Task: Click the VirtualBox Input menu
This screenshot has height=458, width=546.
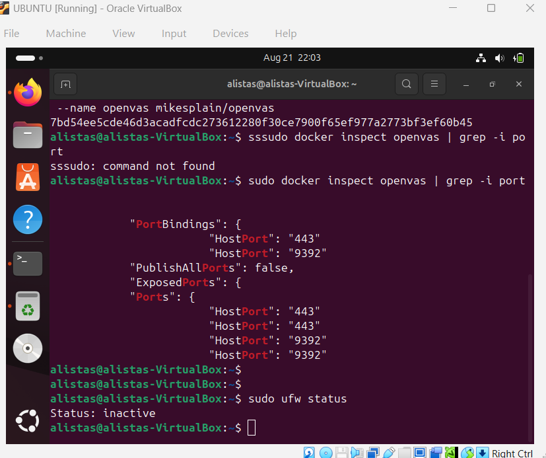Action: (x=174, y=33)
